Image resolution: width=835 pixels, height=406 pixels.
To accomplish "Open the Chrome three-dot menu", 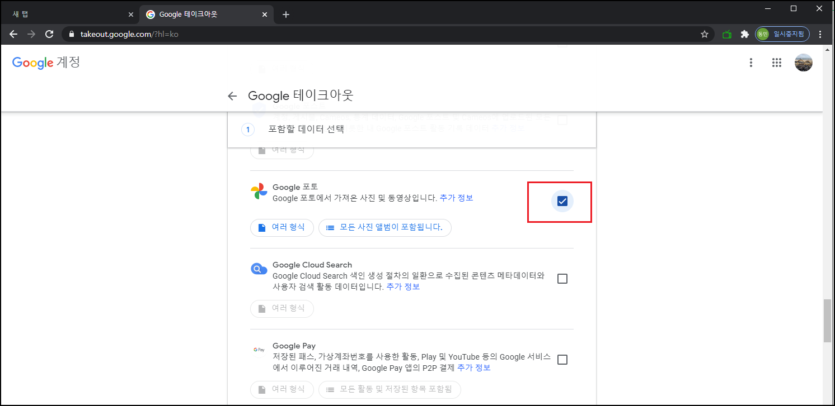I will click(820, 34).
